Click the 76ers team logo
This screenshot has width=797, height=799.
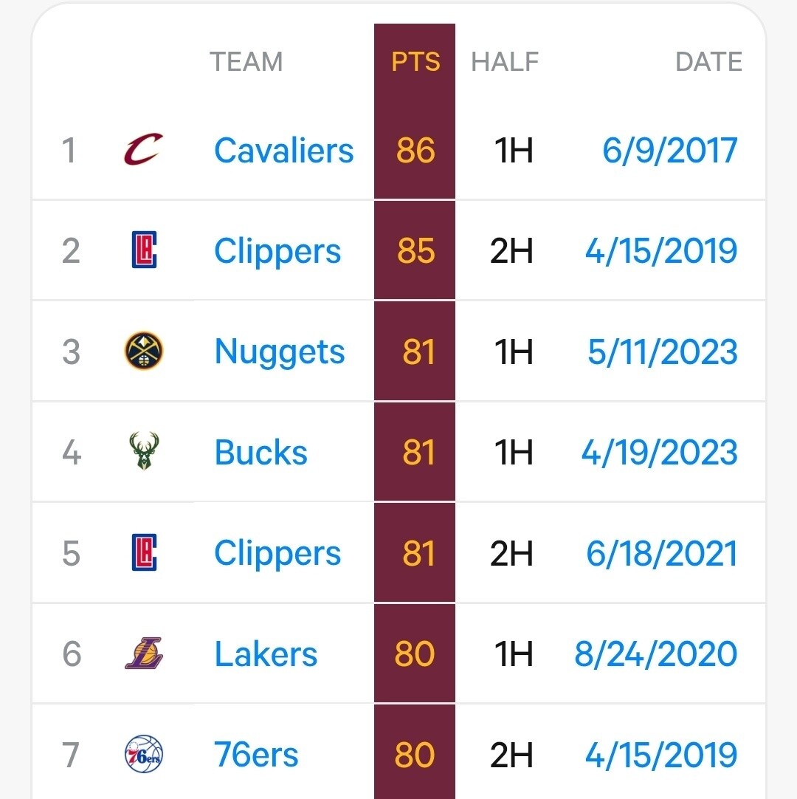144,754
